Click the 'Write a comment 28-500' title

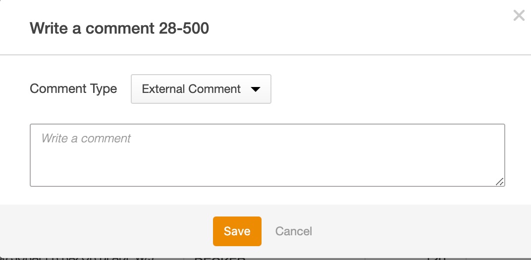point(119,28)
